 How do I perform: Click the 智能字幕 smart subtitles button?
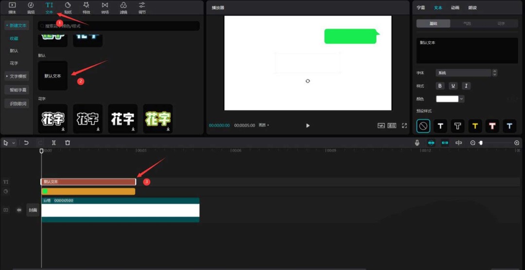18,90
